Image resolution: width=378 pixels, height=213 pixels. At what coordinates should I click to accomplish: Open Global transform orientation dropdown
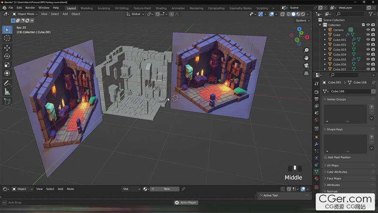tap(135, 14)
